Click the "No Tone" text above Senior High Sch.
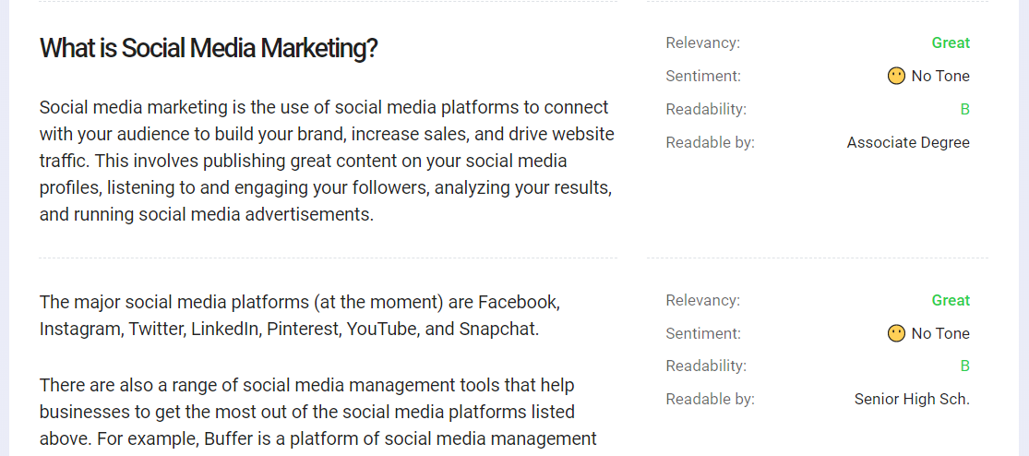1029x456 pixels. [x=940, y=333]
